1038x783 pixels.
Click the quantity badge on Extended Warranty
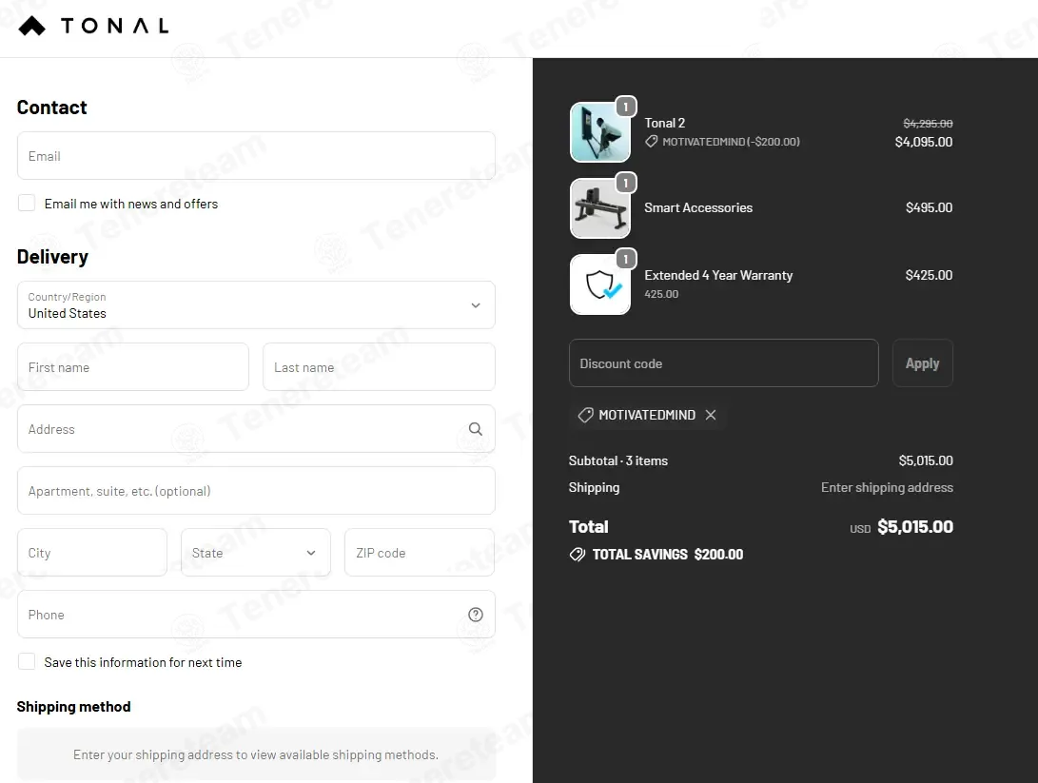click(626, 259)
